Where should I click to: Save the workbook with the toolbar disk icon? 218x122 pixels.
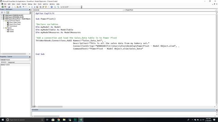point(9,7)
